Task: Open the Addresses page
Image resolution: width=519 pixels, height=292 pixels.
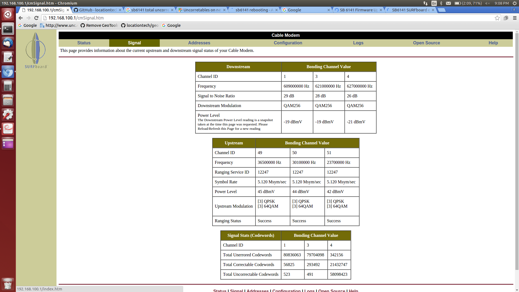Action: point(199,43)
